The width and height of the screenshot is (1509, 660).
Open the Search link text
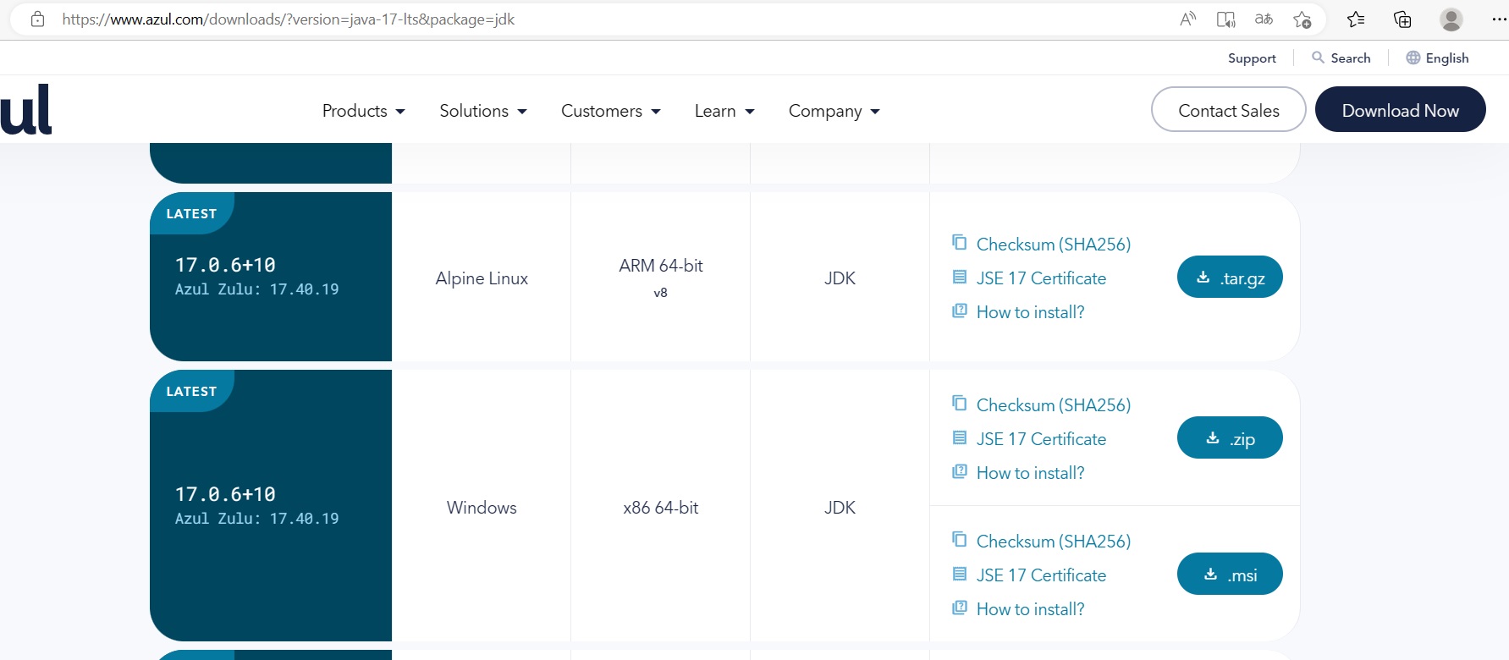(1351, 58)
